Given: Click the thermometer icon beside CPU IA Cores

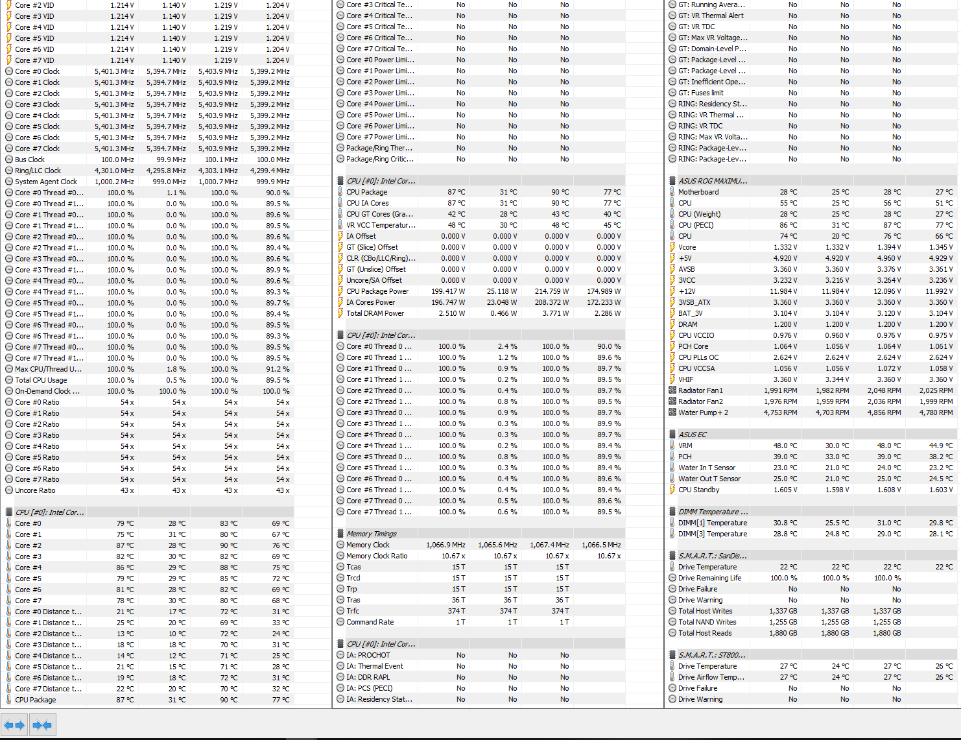Looking at the screenshot, I should 340,203.
